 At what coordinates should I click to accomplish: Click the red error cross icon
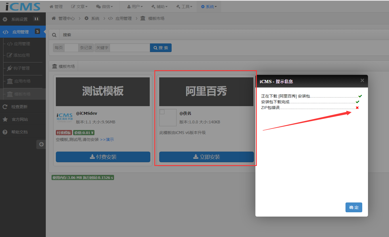point(357,108)
